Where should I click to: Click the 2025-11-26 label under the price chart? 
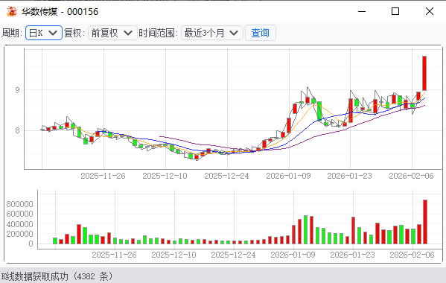pyautogui.click(x=103, y=176)
